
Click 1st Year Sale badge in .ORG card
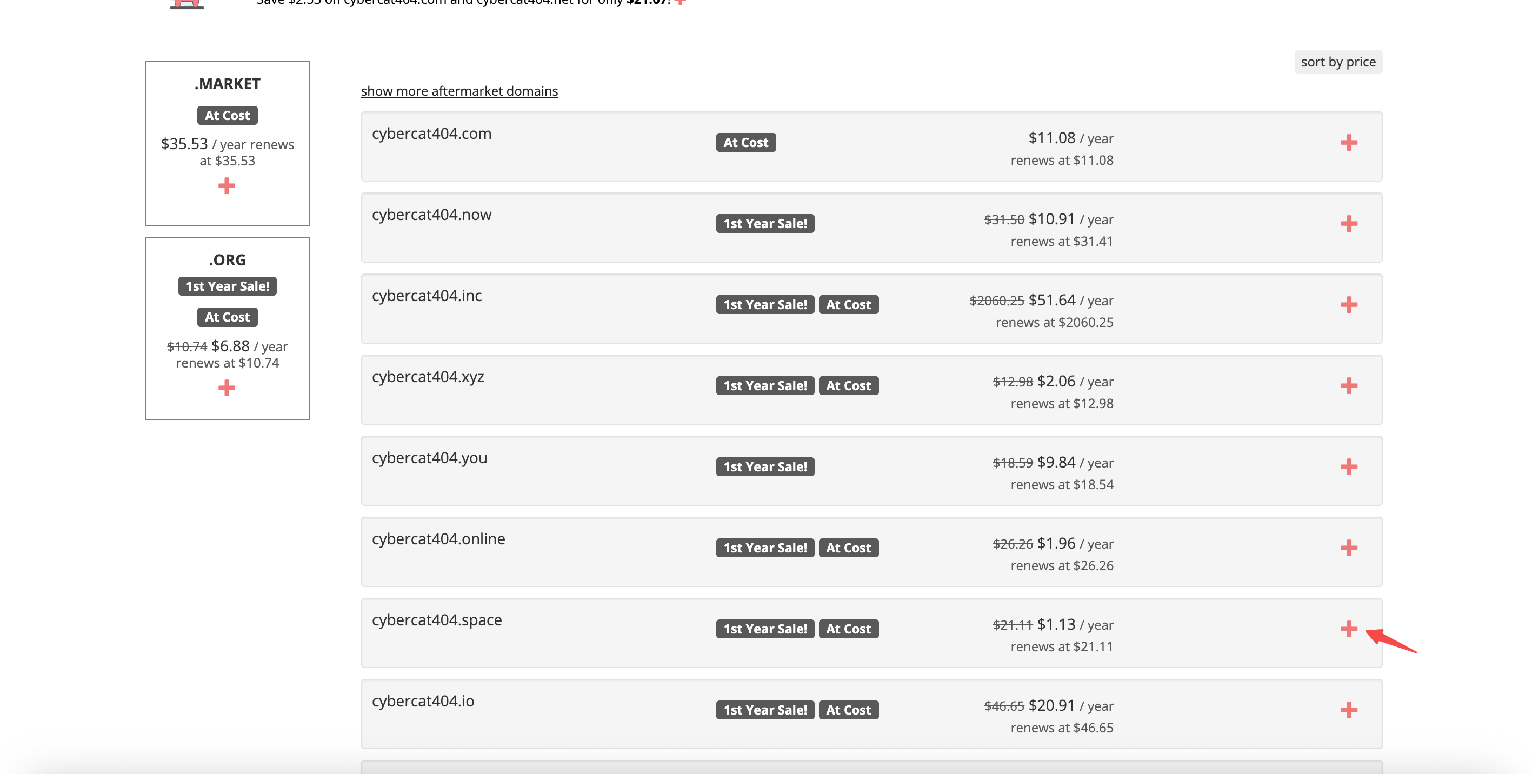point(227,286)
